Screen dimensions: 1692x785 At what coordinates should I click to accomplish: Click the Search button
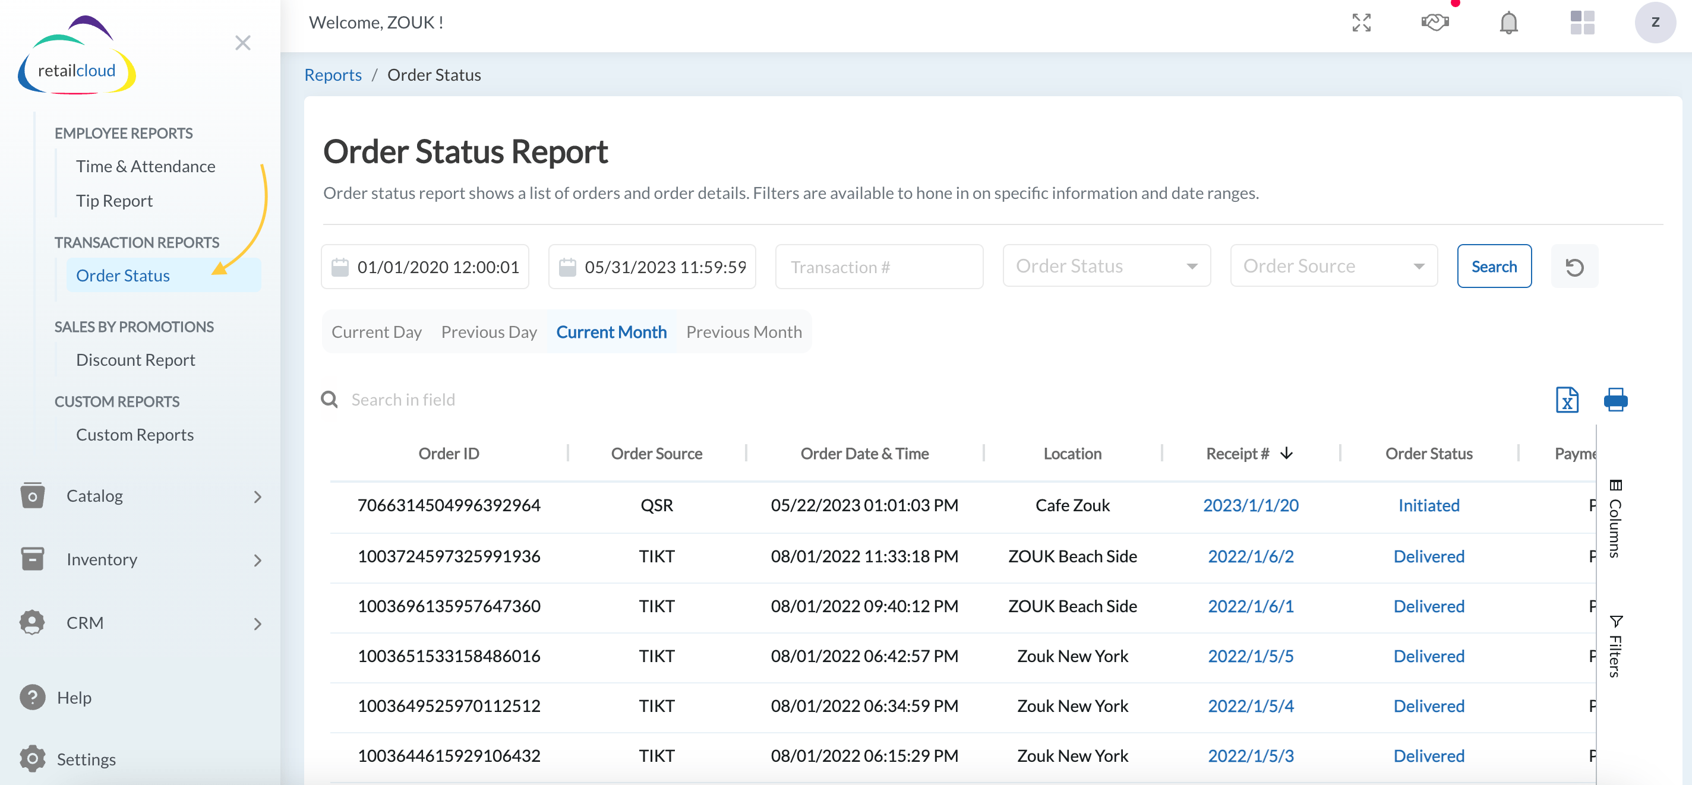[x=1494, y=267]
